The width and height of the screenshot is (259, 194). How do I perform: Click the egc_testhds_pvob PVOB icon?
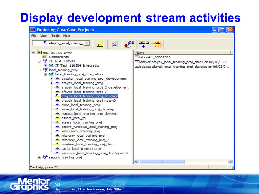pyautogui.click(x=39, y=52)
